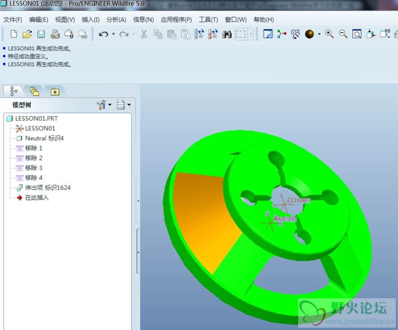The height and width of the screenshot is (330, 398).
Task: Select 移除 3 feature
Action: (x=34, y=168)
